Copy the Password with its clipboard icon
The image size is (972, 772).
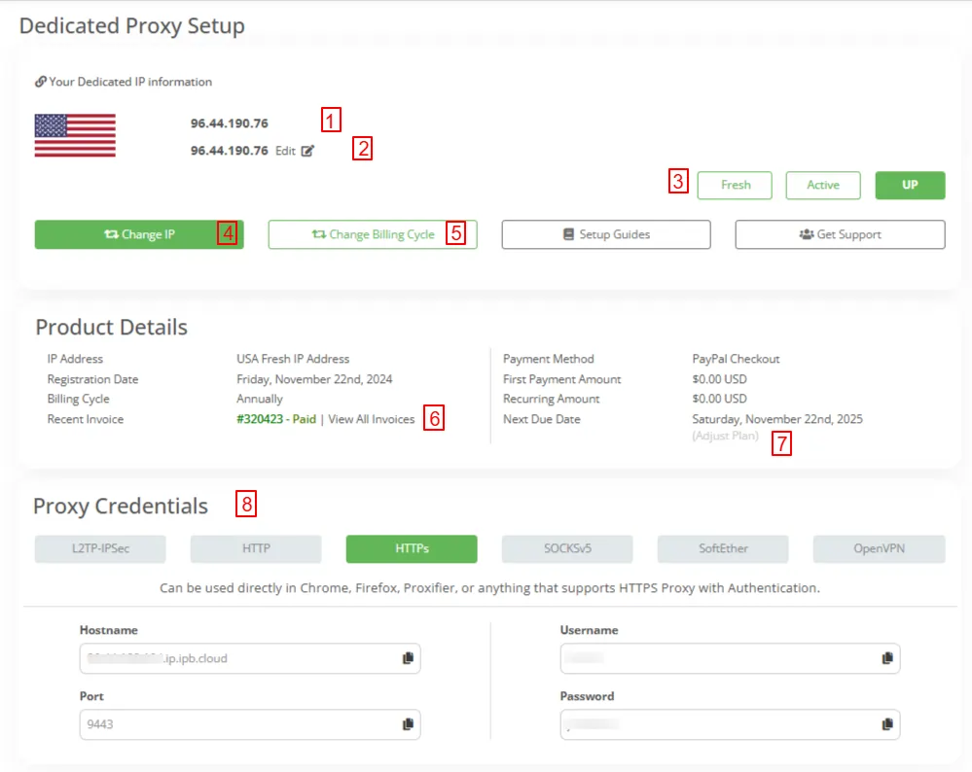pos(887,723)
